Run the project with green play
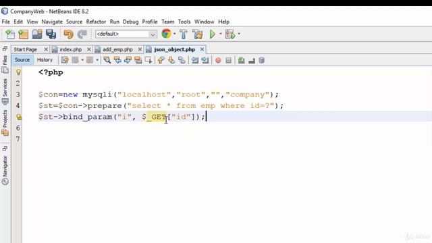The width and height of the screenshot is (432, 243). (213, 34)
